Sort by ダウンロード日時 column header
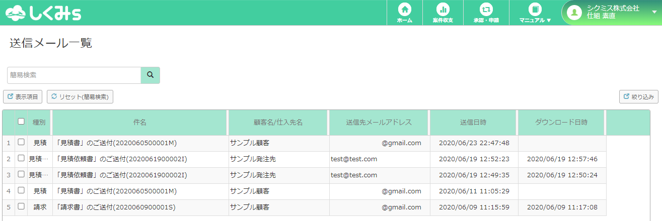Viewport: 662px width, 221px height. pos(562,123)
